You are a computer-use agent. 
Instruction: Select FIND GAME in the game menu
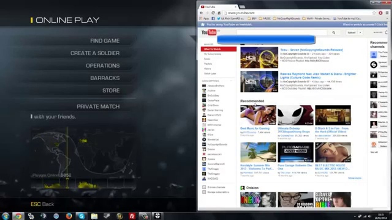tap(105, 41)
